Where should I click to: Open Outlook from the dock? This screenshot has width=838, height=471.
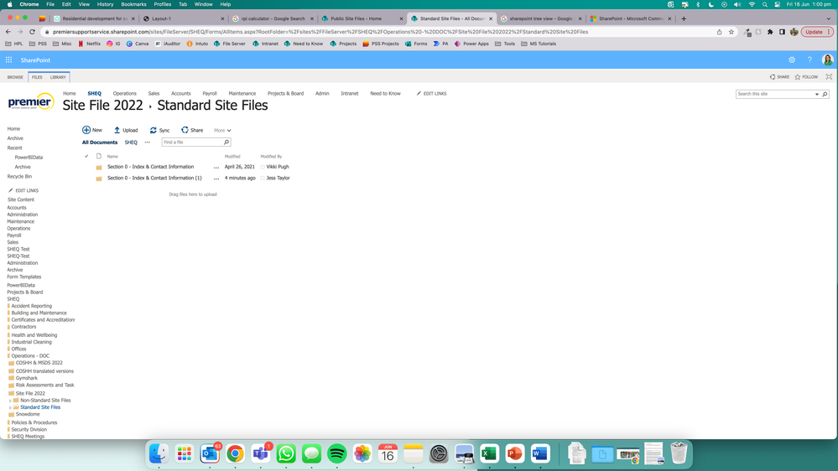pyautogui.click(x=210, y=454)
